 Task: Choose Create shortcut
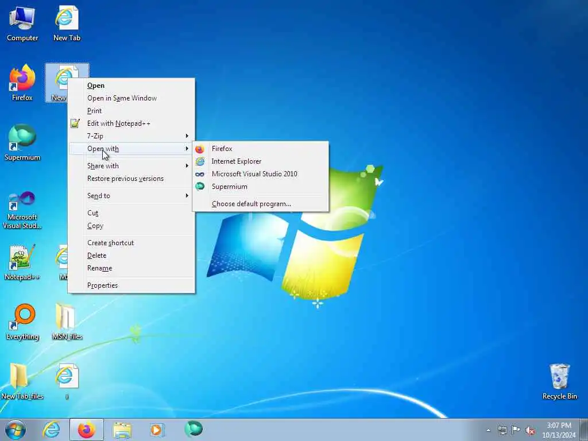tap(131, 243)
